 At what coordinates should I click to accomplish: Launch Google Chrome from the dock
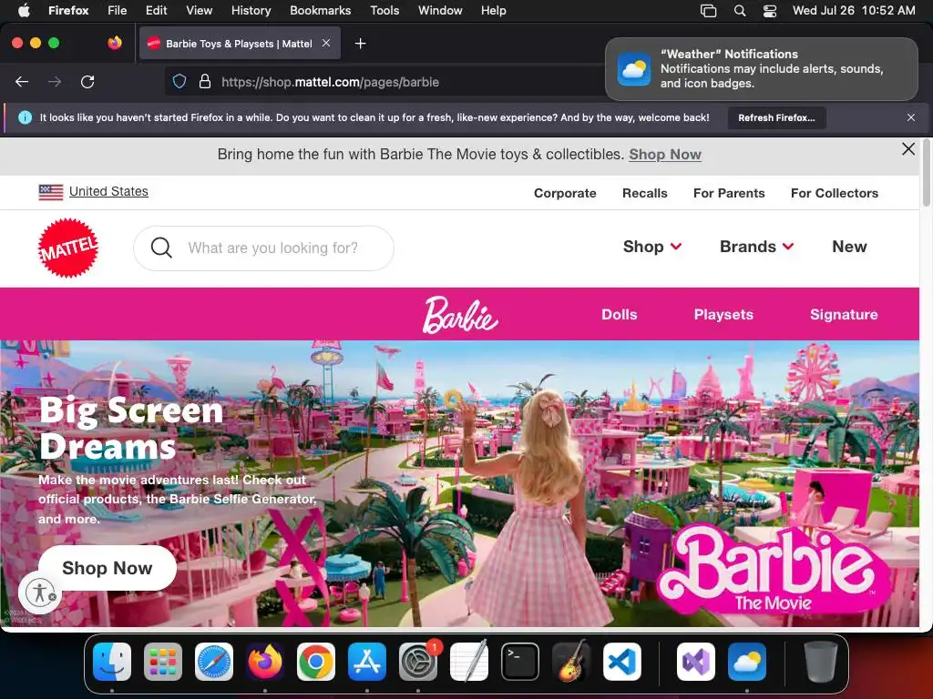[316, 662]
